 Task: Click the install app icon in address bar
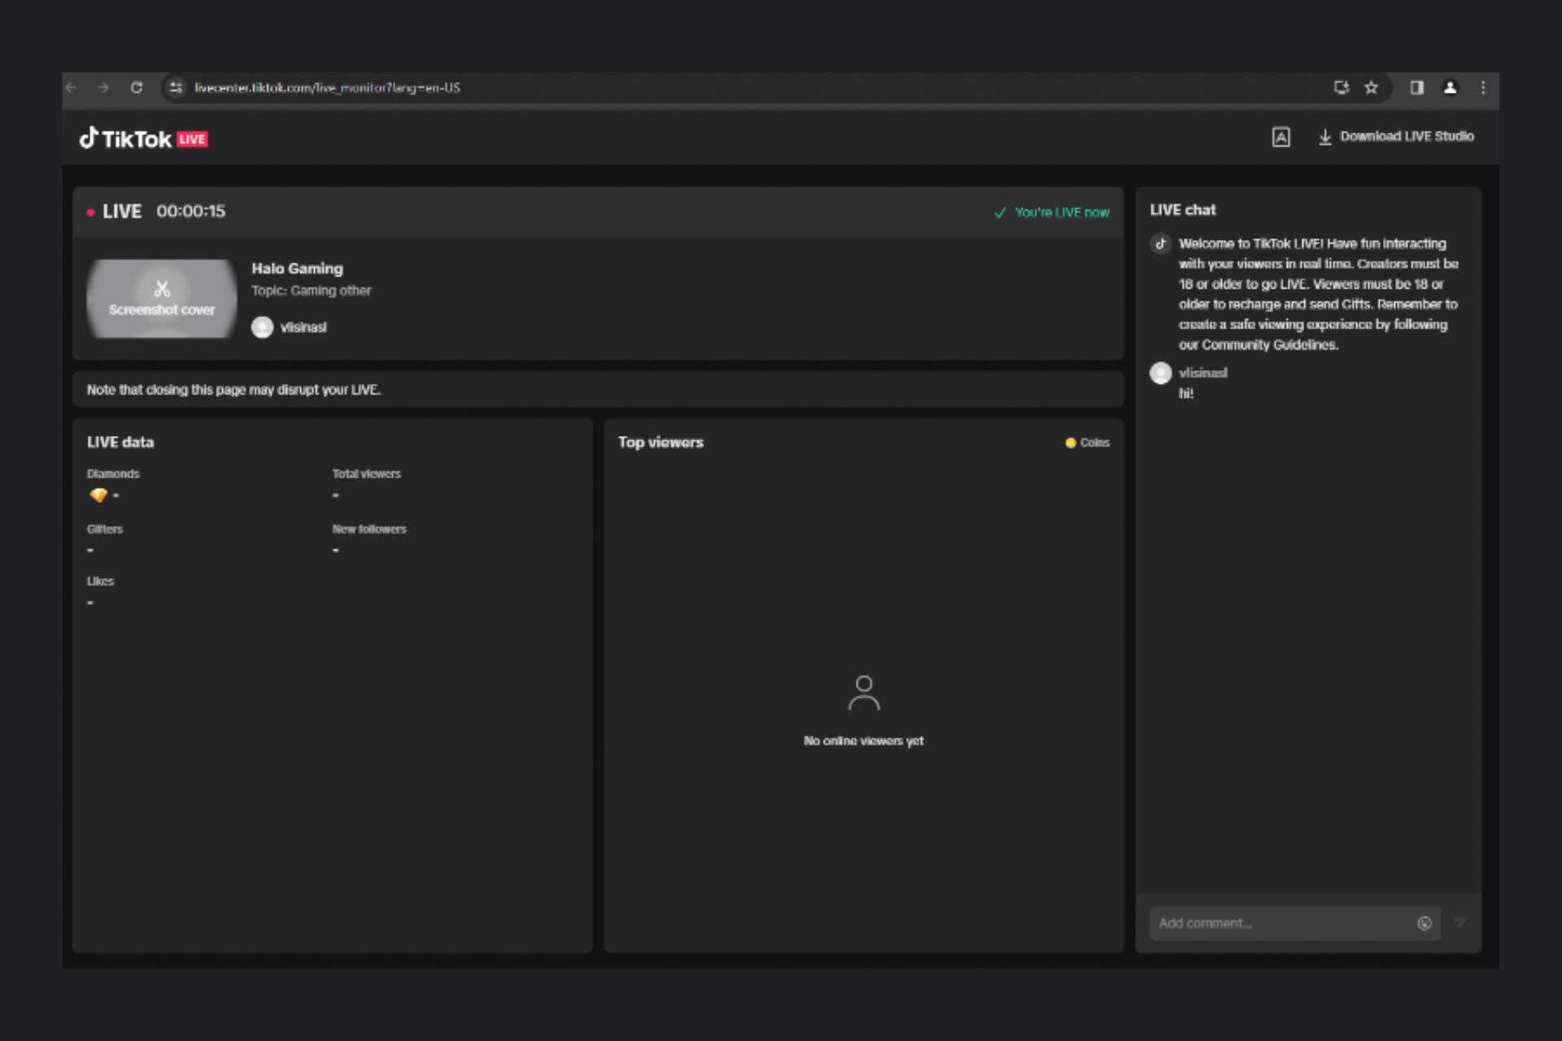[1342, 88]
